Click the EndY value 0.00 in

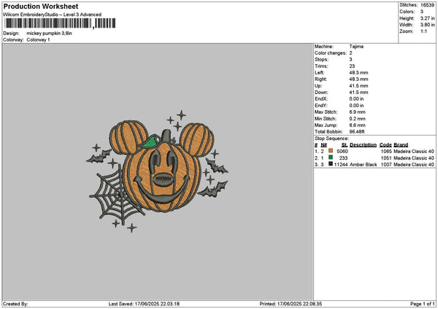[x=356, y=106]
